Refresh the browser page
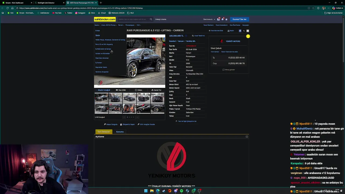 tap(8, 8)
